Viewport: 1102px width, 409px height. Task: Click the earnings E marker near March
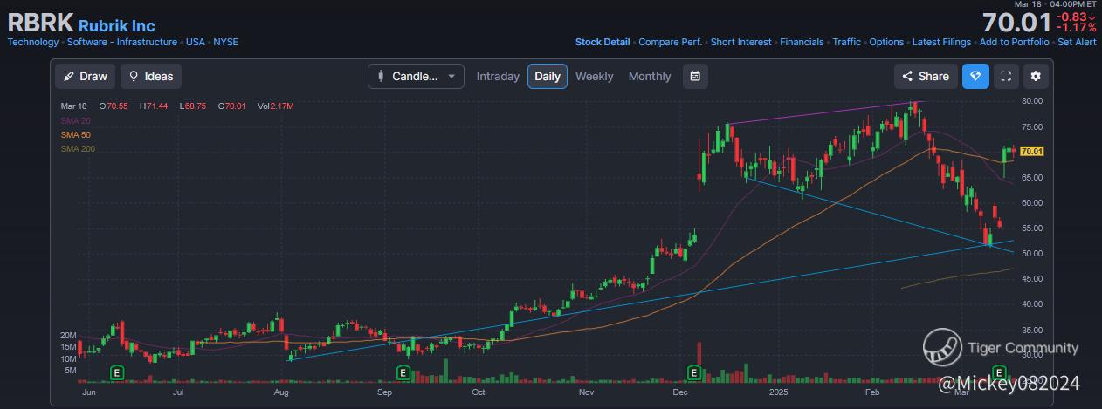point(998,372)
